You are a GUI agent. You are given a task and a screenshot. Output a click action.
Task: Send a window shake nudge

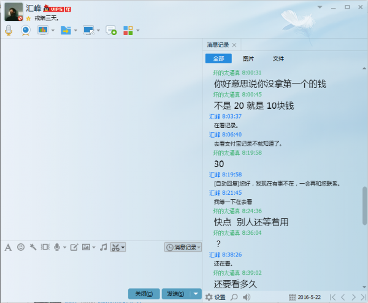tap(45, 247)
